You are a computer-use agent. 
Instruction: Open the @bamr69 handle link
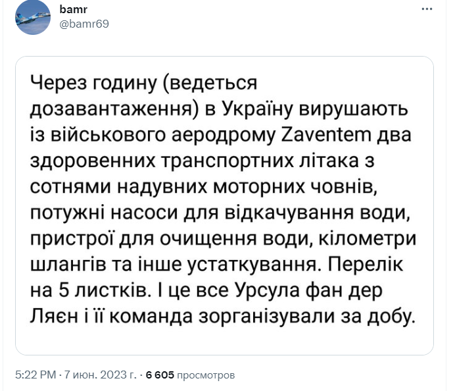tap(84, 24)
